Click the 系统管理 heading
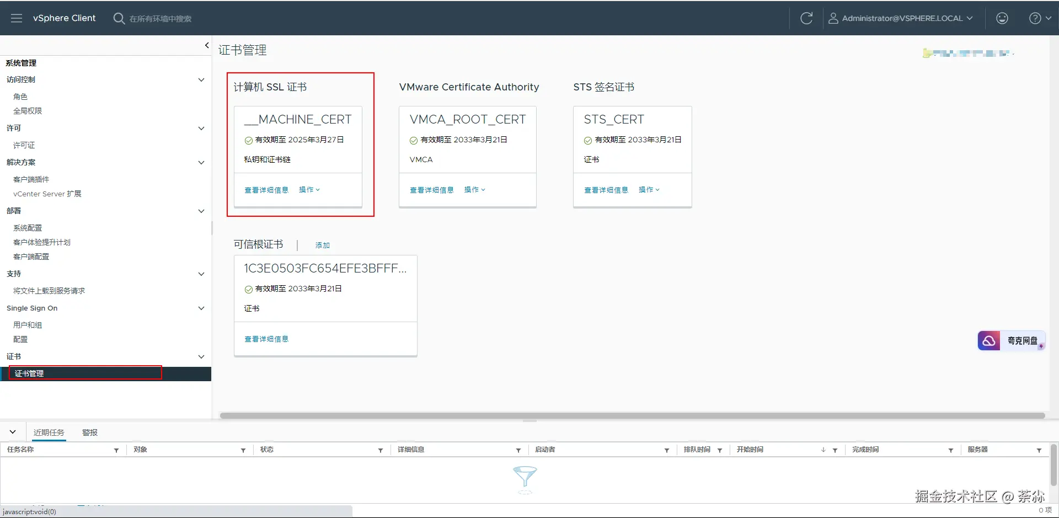Viewport: 1059px width, 518px height. pos(22,63)
